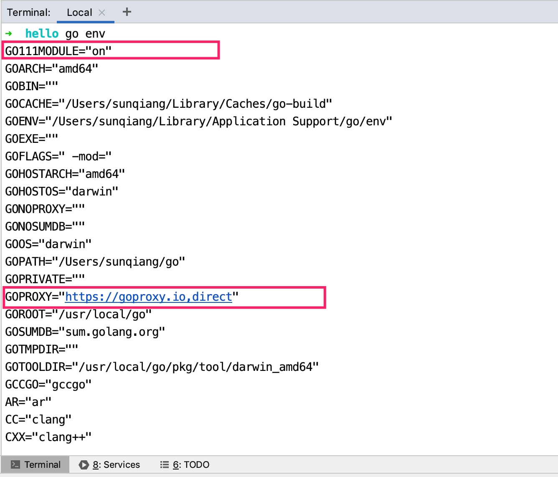Click the GOFLAGS=" -mod=" line
558x477 pixels.
pyautogui.click(x=58, y=156)
